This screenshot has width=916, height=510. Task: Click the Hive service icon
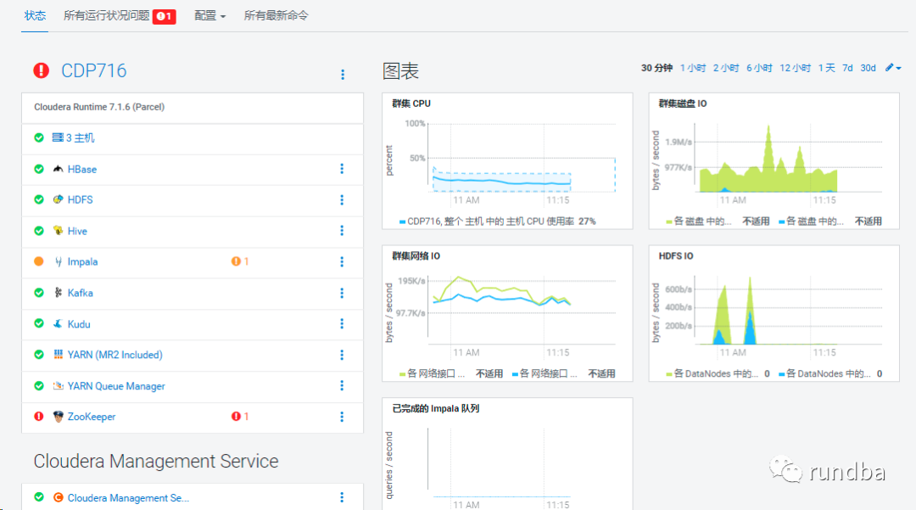pos(58,231)
